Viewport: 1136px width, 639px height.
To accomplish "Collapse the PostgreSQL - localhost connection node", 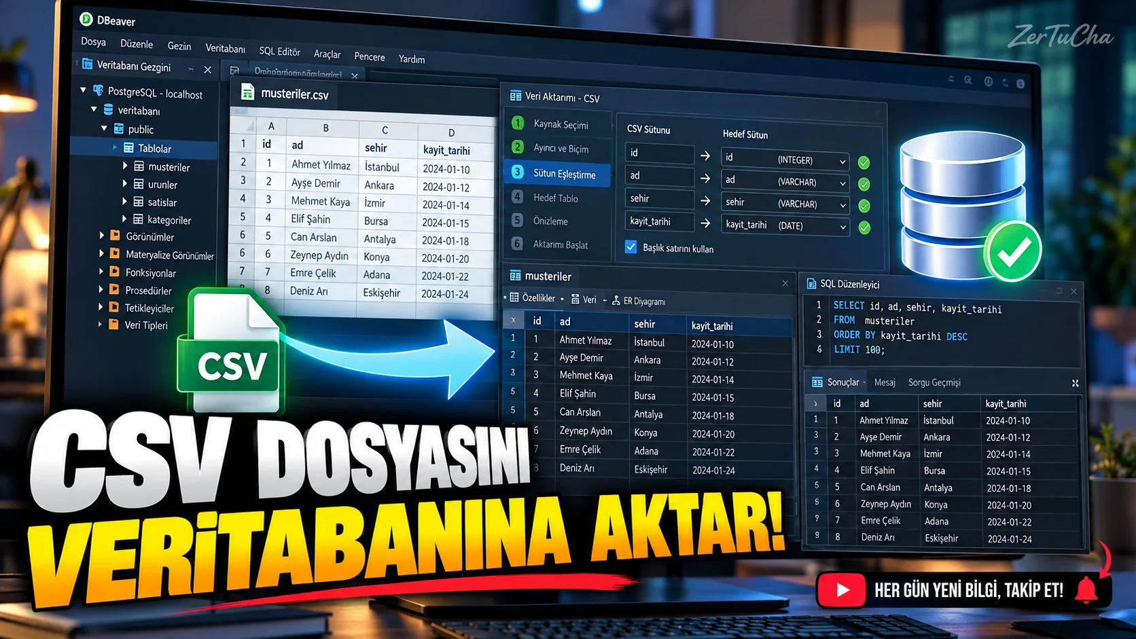I will pos(83,90).
